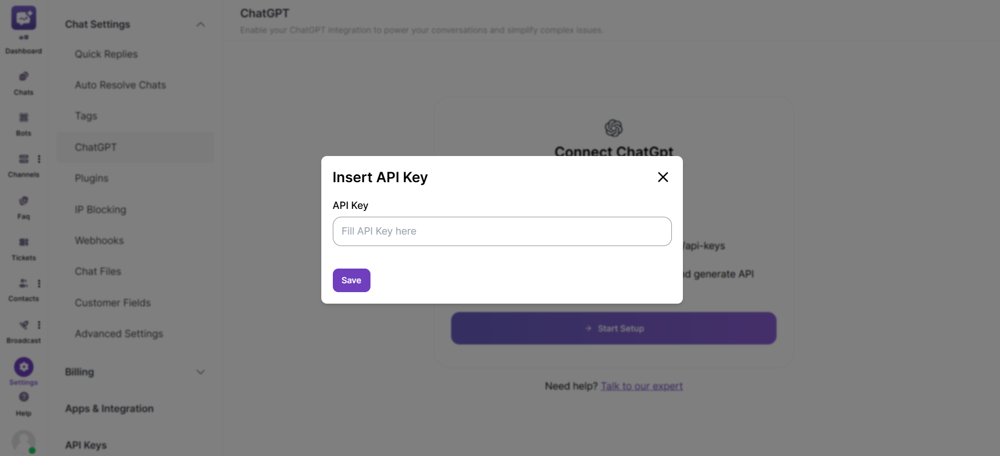
Task: Go to API Keys settings
Action: [x=86, y=445]
